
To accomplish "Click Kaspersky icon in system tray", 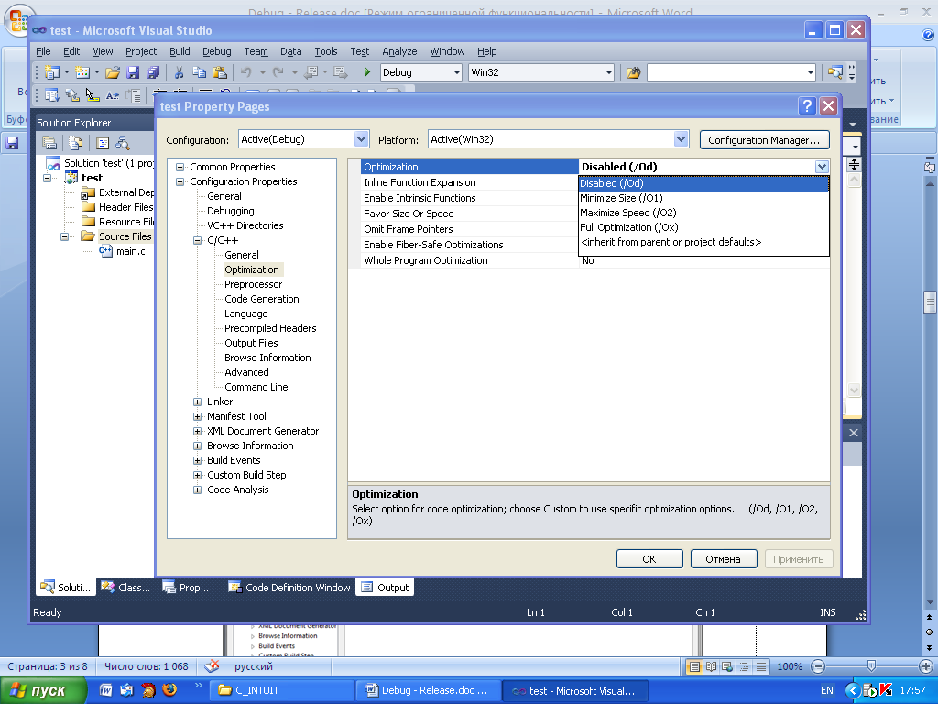I will click(x=886, y=690).
